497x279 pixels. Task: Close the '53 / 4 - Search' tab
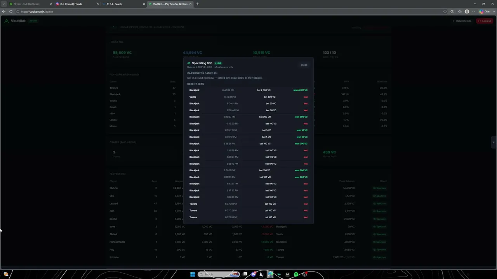(144, 4)
